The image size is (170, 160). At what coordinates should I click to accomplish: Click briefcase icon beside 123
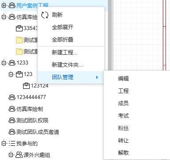tap(19, 74)
